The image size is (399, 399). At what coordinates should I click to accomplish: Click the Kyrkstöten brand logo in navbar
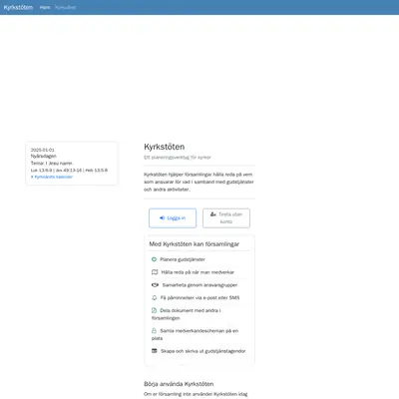click(18, 7)
